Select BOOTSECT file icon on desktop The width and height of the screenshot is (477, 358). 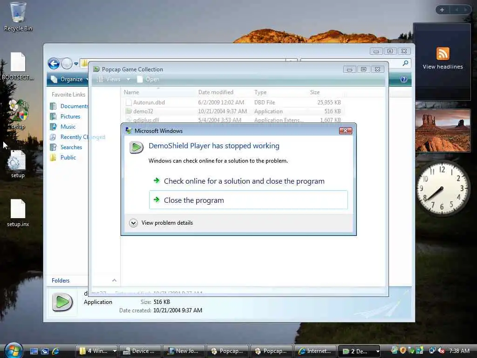pyautogui.click(x=18, y=66)
